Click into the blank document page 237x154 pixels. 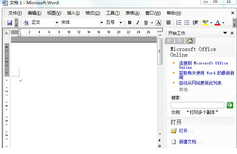tap(84, 95)
